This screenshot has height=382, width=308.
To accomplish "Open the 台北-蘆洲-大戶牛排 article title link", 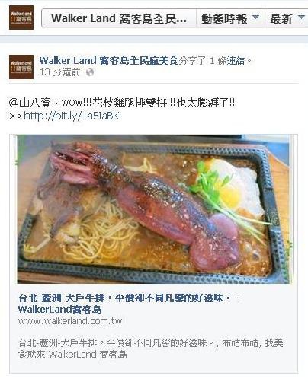I will [x=130, y=304].
